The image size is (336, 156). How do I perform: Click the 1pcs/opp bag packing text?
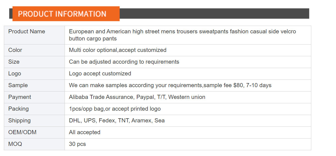(115, 109)
